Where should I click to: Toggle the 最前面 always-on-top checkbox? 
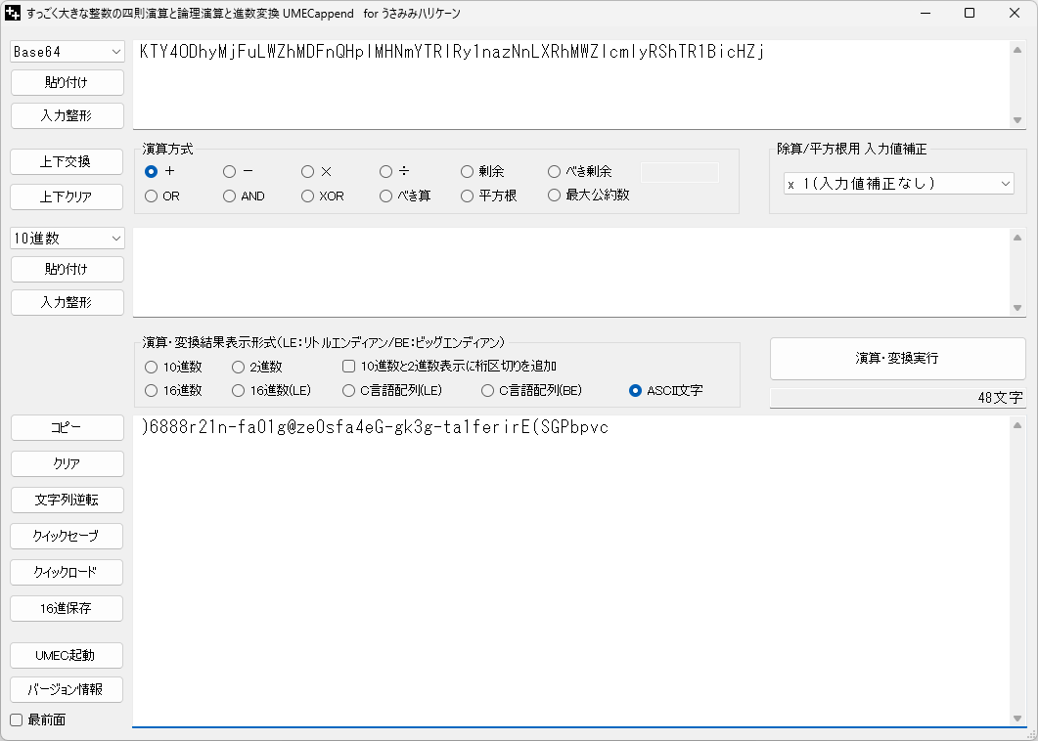point(16,719)
